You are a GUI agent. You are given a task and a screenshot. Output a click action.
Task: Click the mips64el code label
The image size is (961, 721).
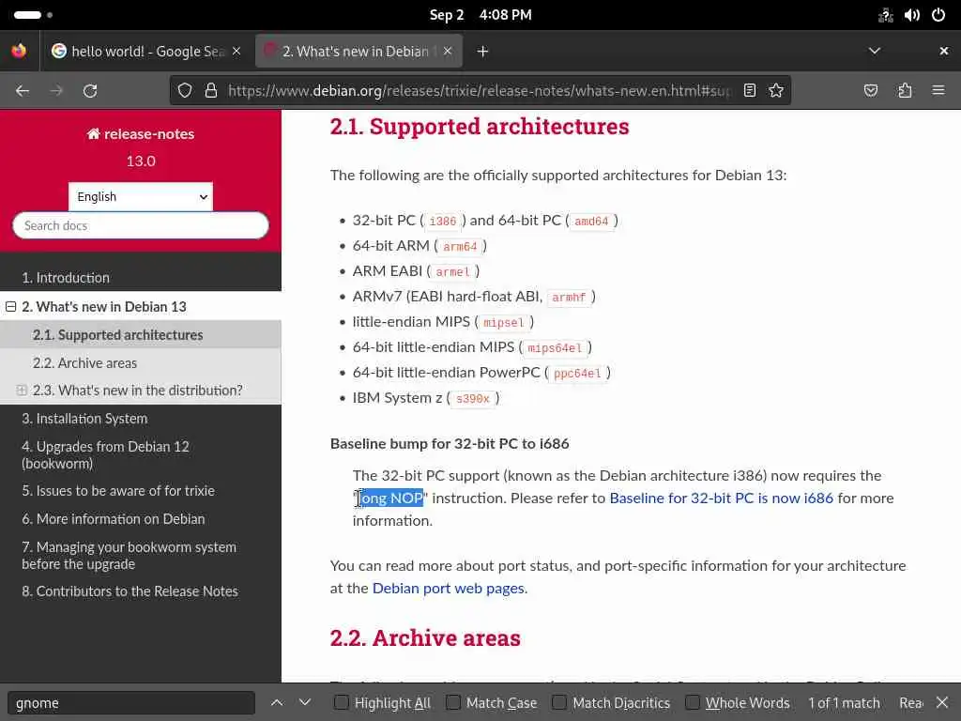click(555, 348)
